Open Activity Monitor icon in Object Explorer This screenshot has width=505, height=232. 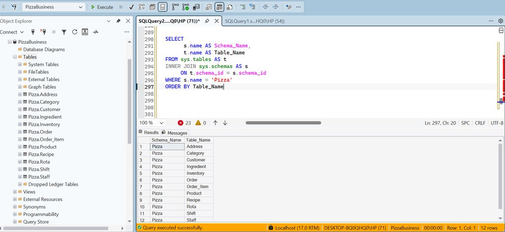click(x=96, y=32)
